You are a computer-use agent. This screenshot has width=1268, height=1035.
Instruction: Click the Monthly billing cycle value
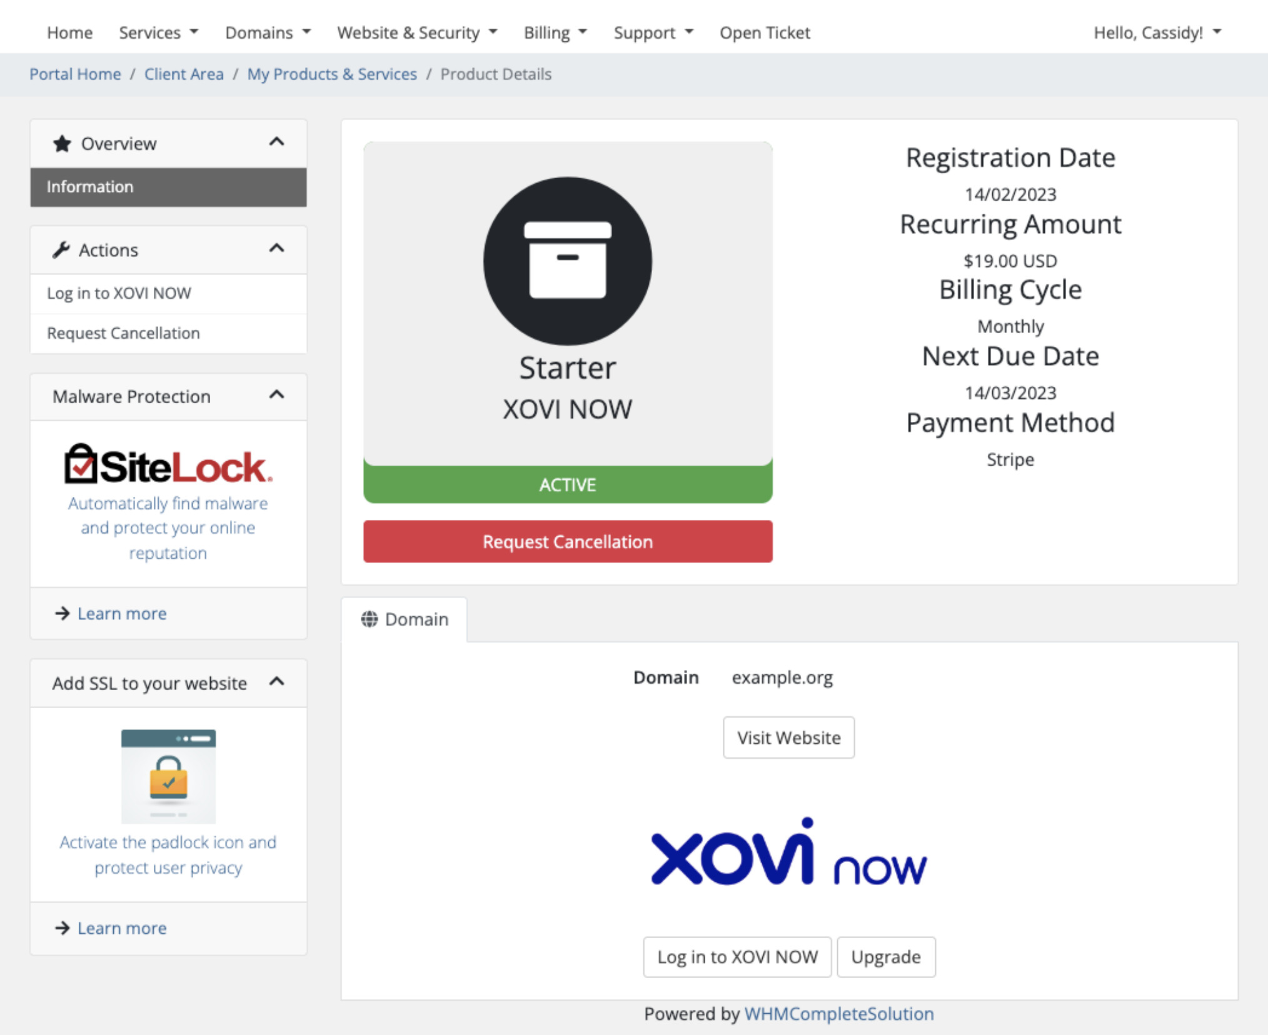[1010, 326]
